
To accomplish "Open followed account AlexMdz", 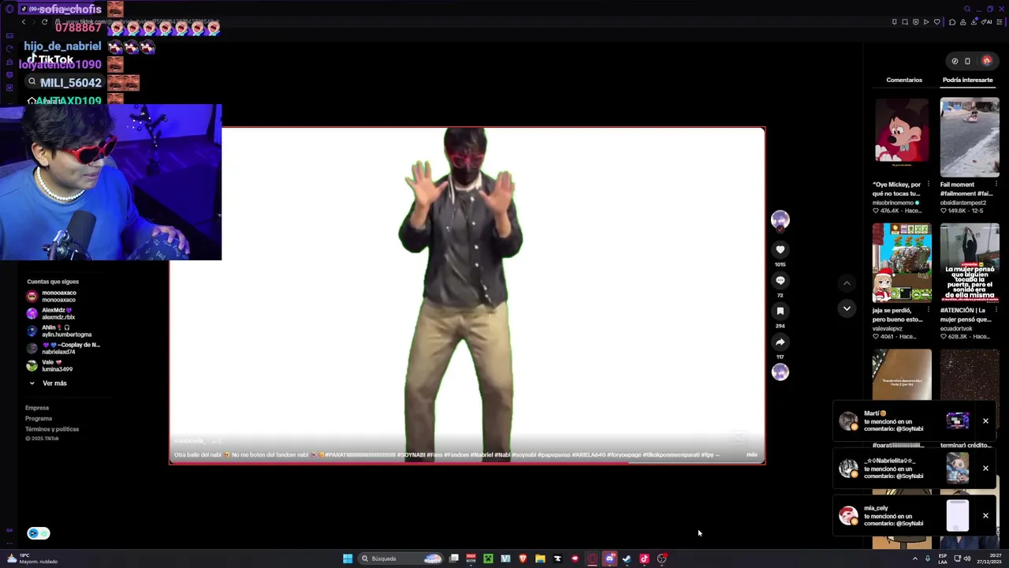I will coord(58,314).
